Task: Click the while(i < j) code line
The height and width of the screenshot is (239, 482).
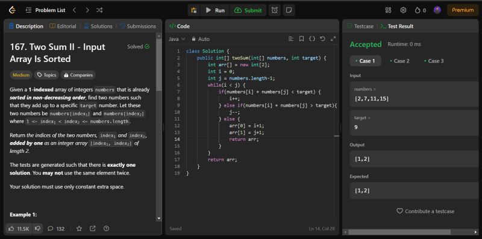Action: (x=227, y=85)
